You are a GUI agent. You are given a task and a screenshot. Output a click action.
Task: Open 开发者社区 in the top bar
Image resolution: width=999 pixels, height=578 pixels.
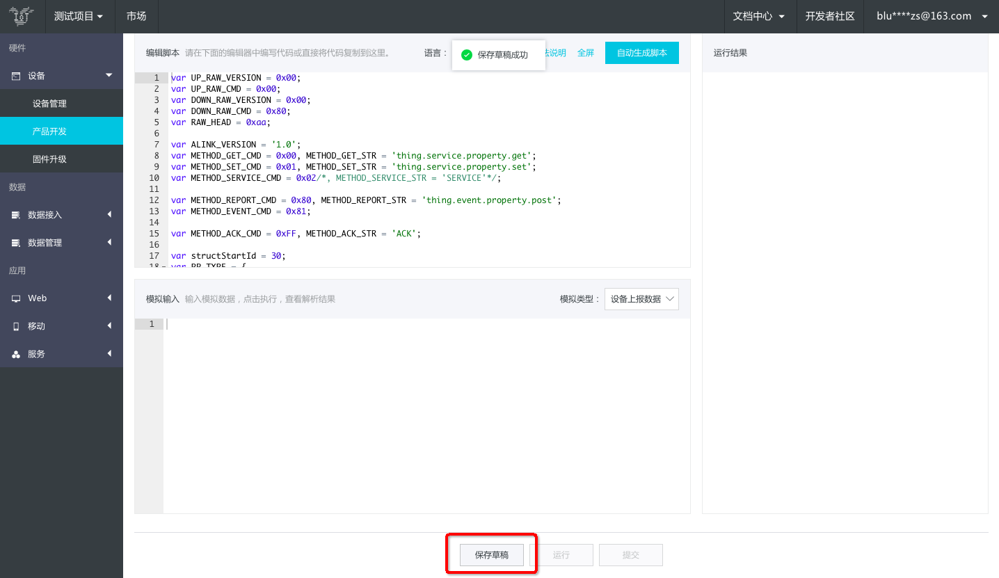tap(830, 16)
